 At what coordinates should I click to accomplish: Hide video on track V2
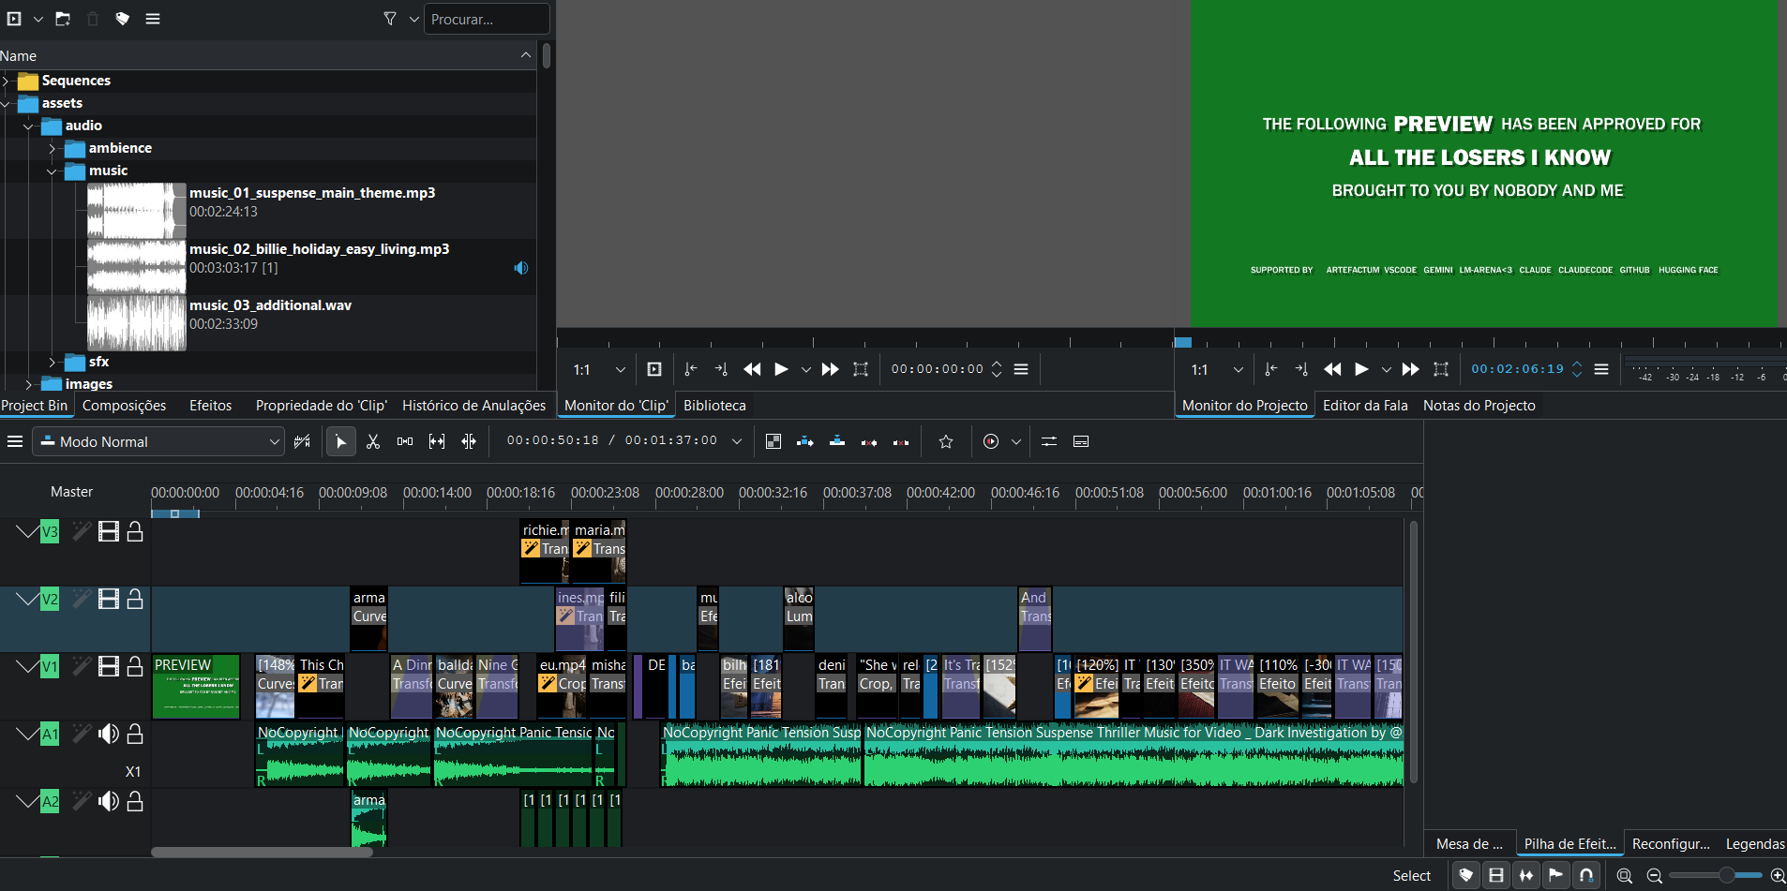click(109, 599)
